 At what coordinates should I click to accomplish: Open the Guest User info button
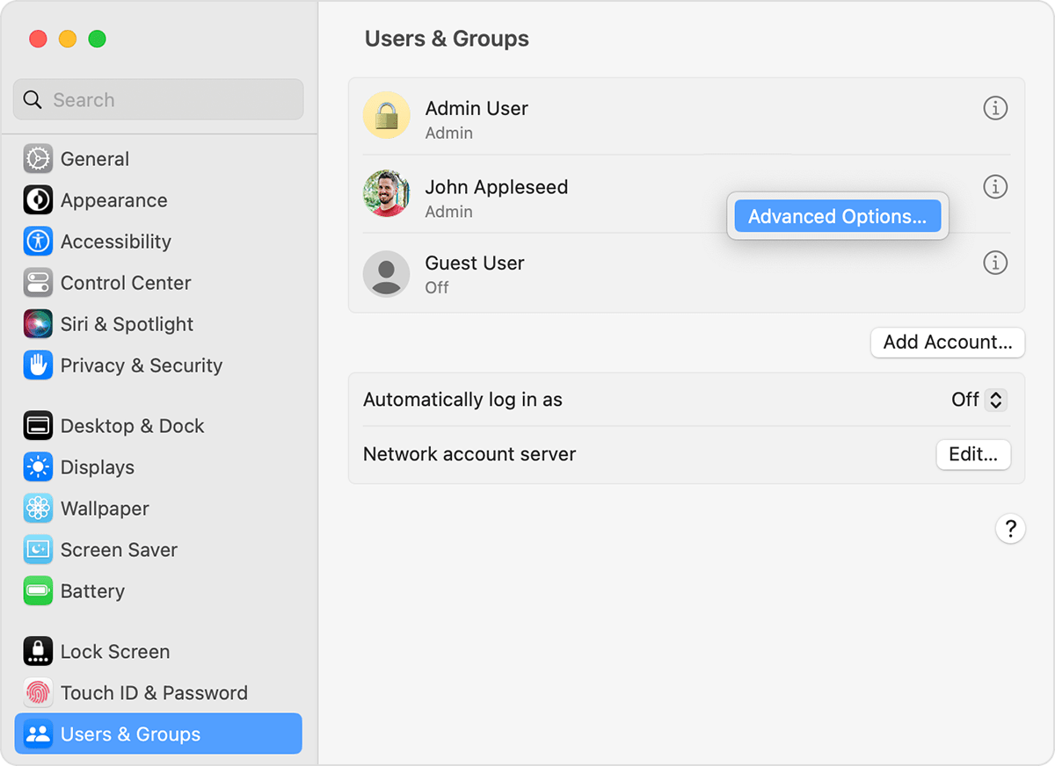995,263
